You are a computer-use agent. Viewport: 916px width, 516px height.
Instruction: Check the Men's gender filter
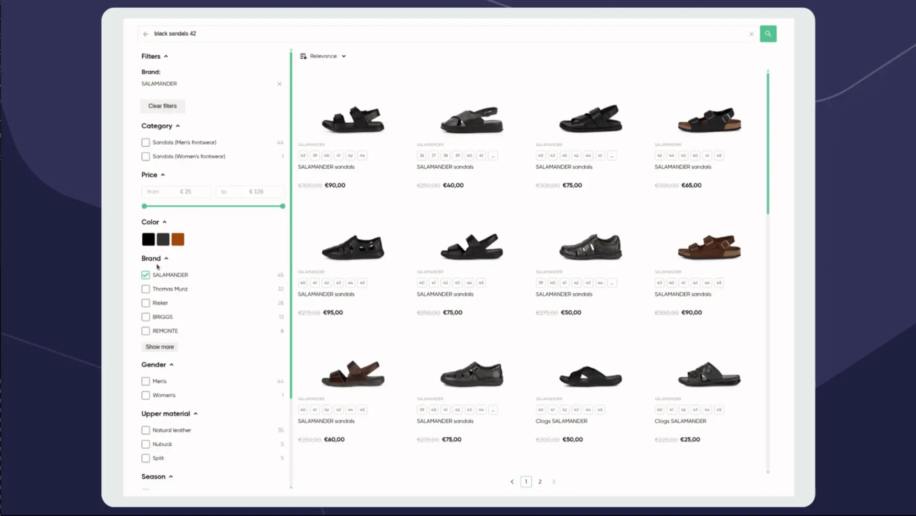coord(146,381)
